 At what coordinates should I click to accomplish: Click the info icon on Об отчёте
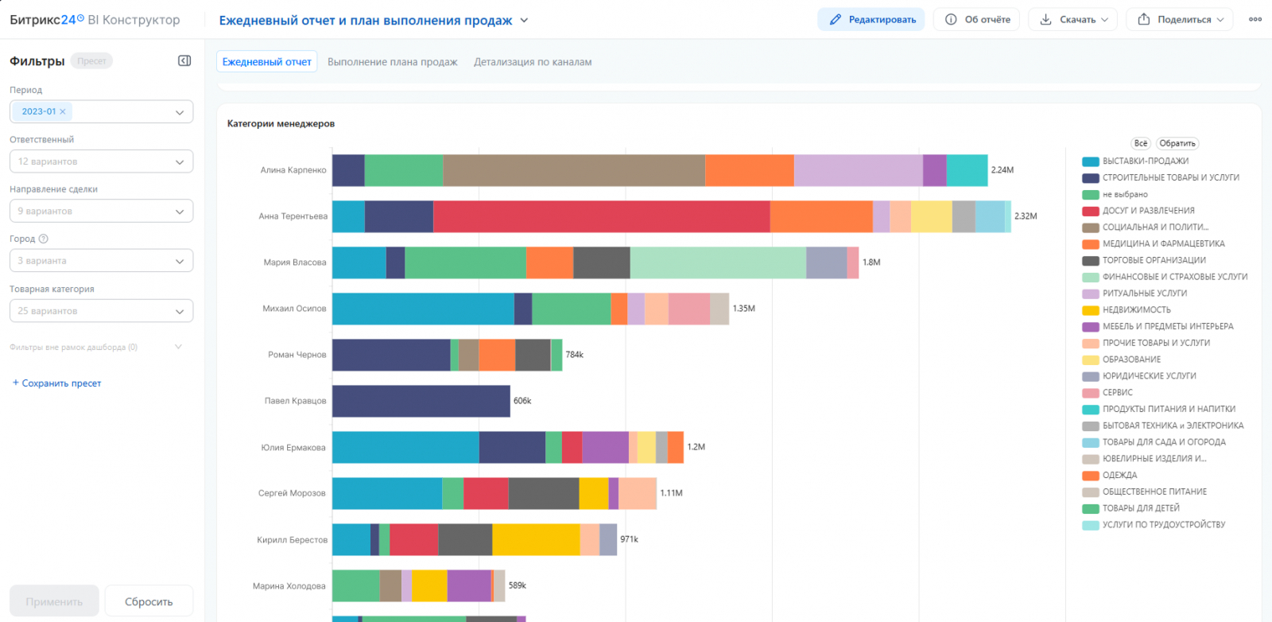[951, 20]
